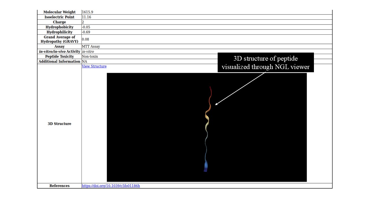Click the References row label
The image size is (370, 208).
(x=60, y=186)
